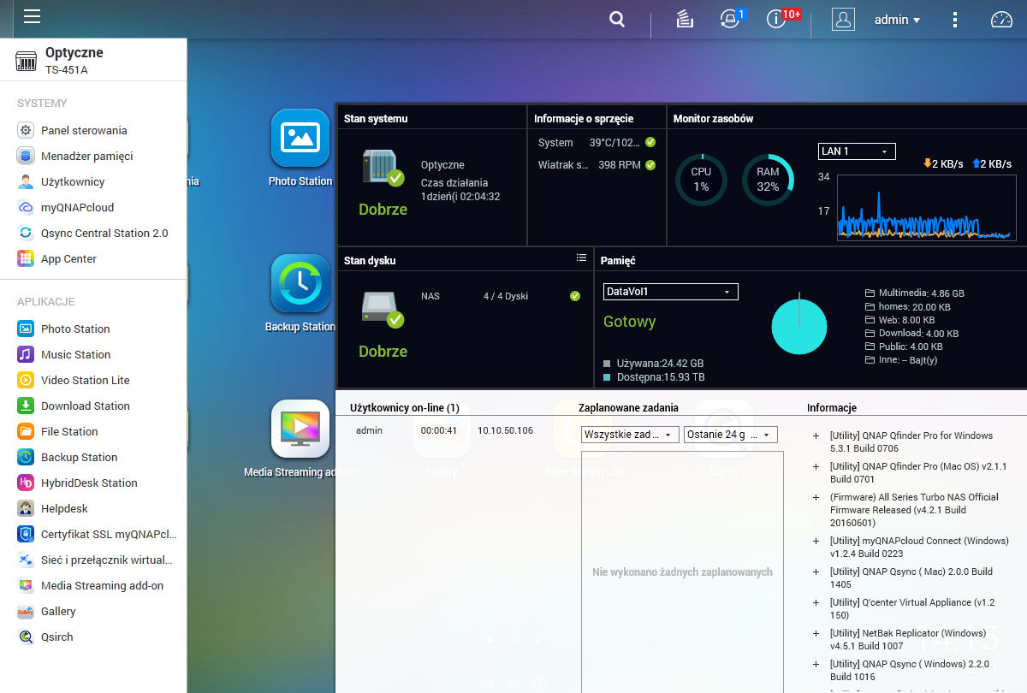
Task: Expand the All Series Turbo NAS firmware entry
Action: pyautogui.click(x=816, y=498)
